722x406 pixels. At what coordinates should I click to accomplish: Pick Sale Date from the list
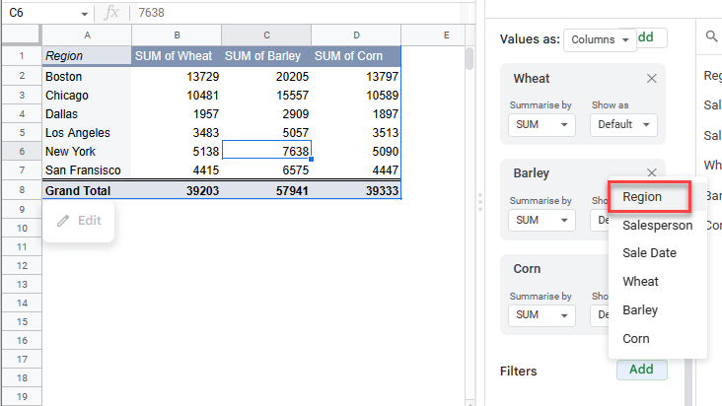click(649, 253)
